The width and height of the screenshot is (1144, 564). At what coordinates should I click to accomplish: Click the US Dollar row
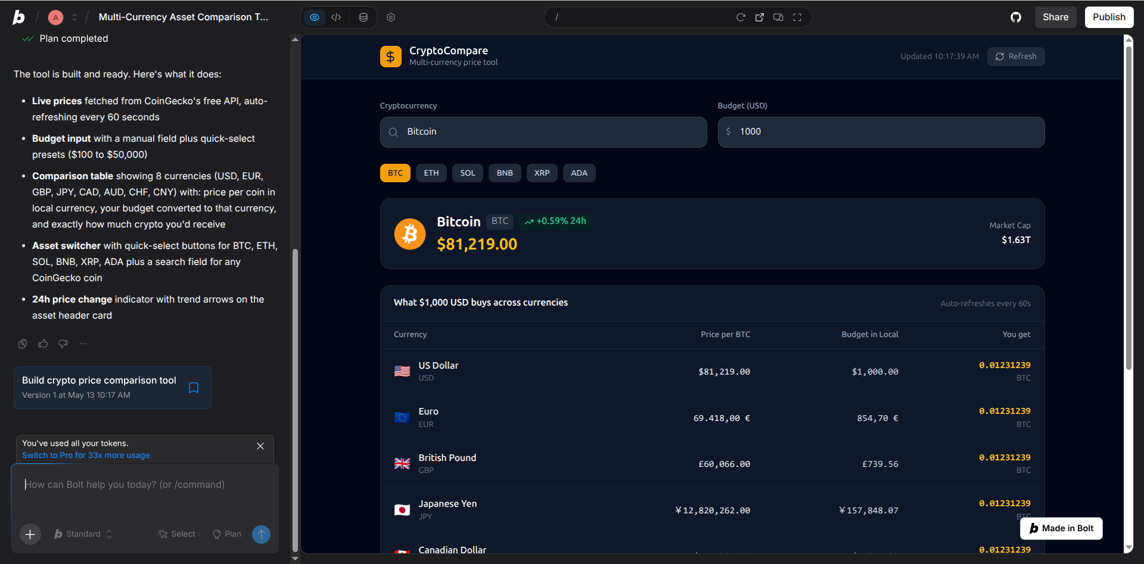click(712, 372)
